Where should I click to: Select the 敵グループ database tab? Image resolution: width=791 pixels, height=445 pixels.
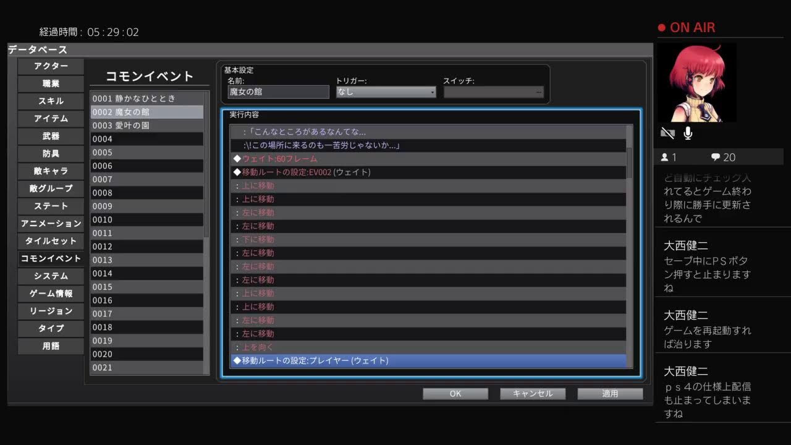51,189
